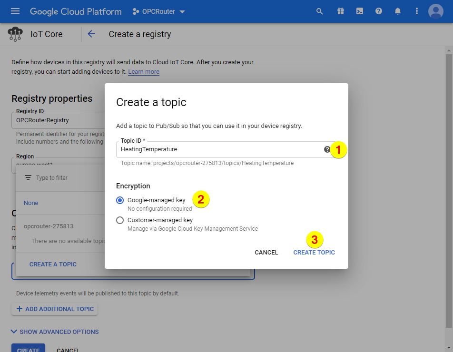Click the search magnifier icon
The height and width of the screenshot is (352, 453).
click(320, 11)
